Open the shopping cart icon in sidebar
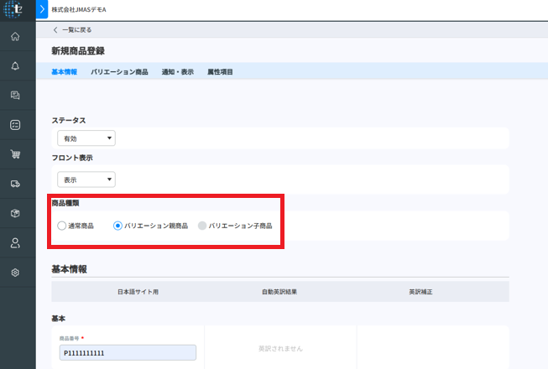 click(x=15, y=154)
